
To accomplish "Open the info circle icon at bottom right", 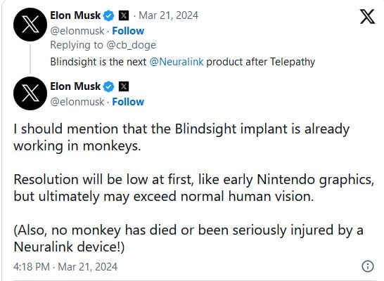I will (x=368, y=266).
